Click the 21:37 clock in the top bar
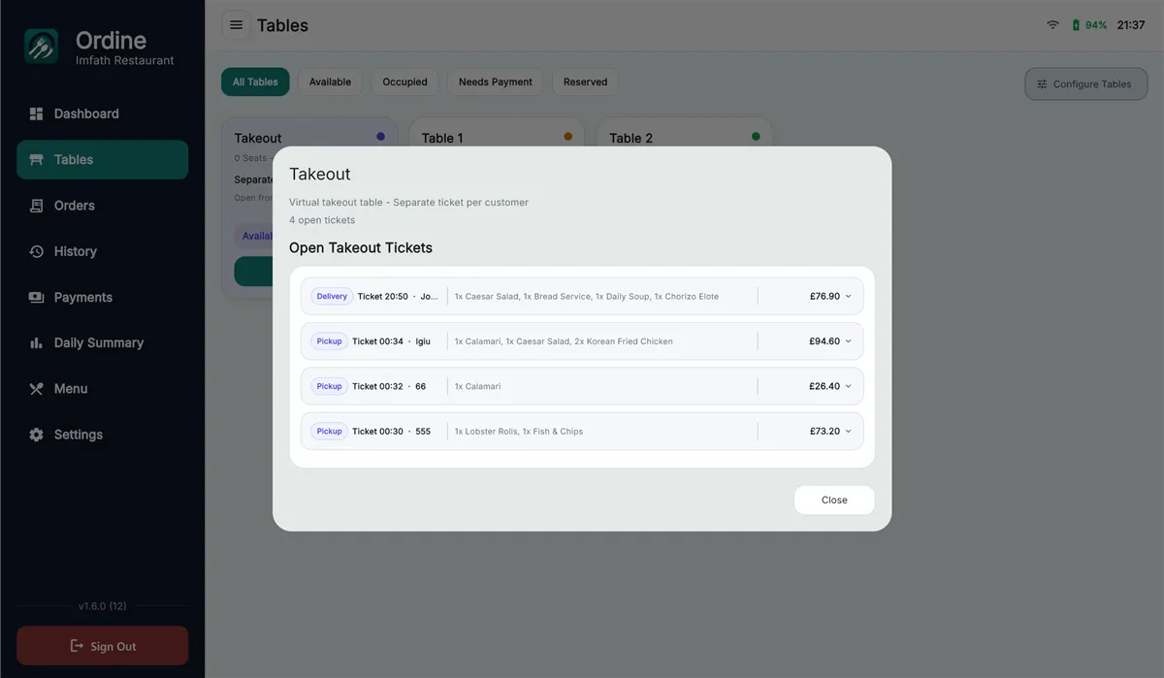 [1131, 25]
